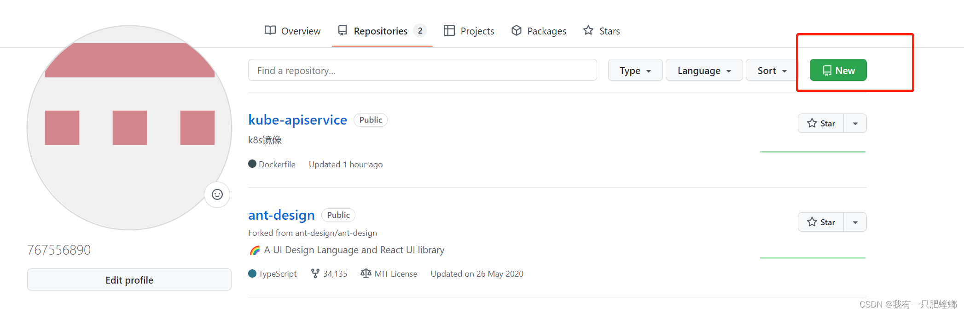Click the TypeScript language color dot
964x313 pixels.
coord(252,273)
